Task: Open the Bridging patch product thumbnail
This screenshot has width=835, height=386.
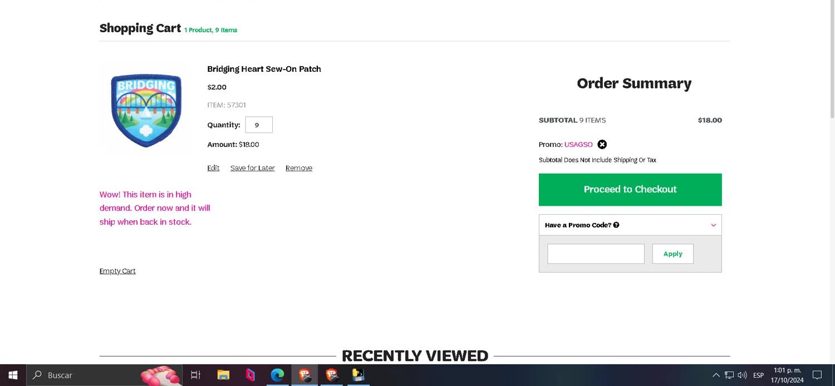Action: [x=146, y=110]
